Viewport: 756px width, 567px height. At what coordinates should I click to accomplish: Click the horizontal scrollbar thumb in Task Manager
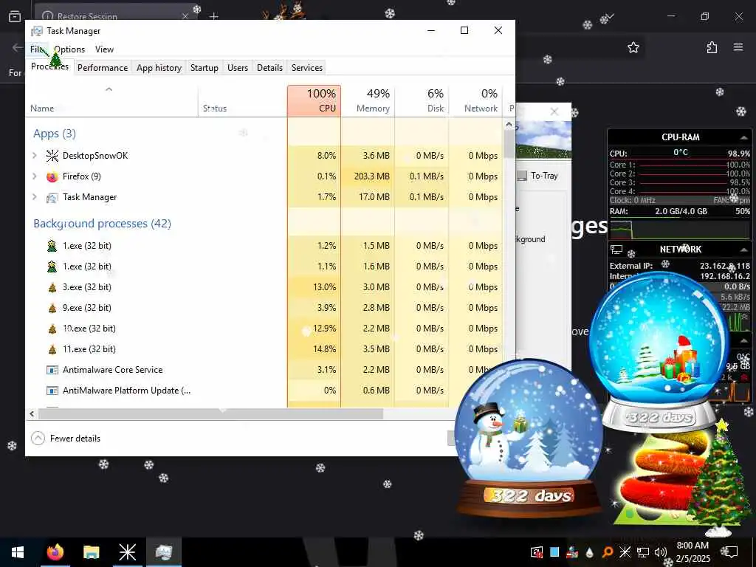210,413
